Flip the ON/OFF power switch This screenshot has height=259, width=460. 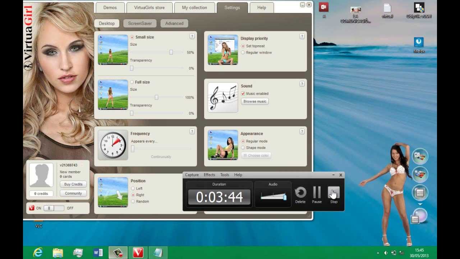coord(54,208)
